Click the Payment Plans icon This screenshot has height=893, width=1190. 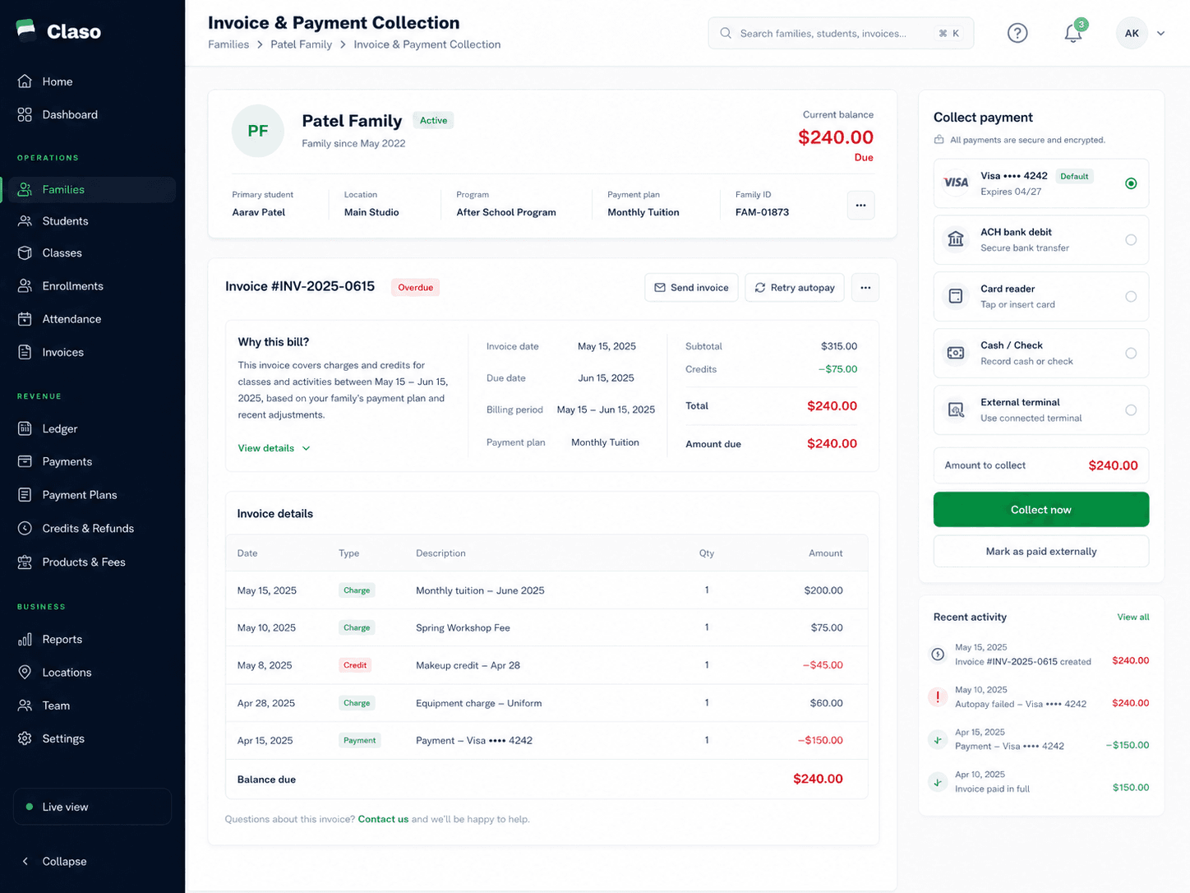coord(25,495)
